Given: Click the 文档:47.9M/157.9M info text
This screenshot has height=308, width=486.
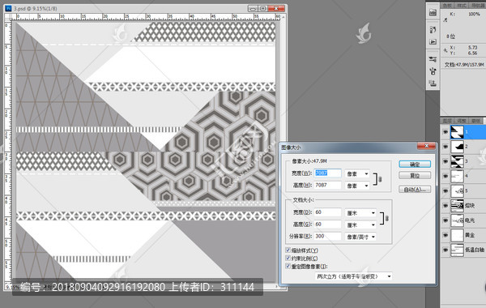Looking at the screenshot, I should (x=464, y=65).
